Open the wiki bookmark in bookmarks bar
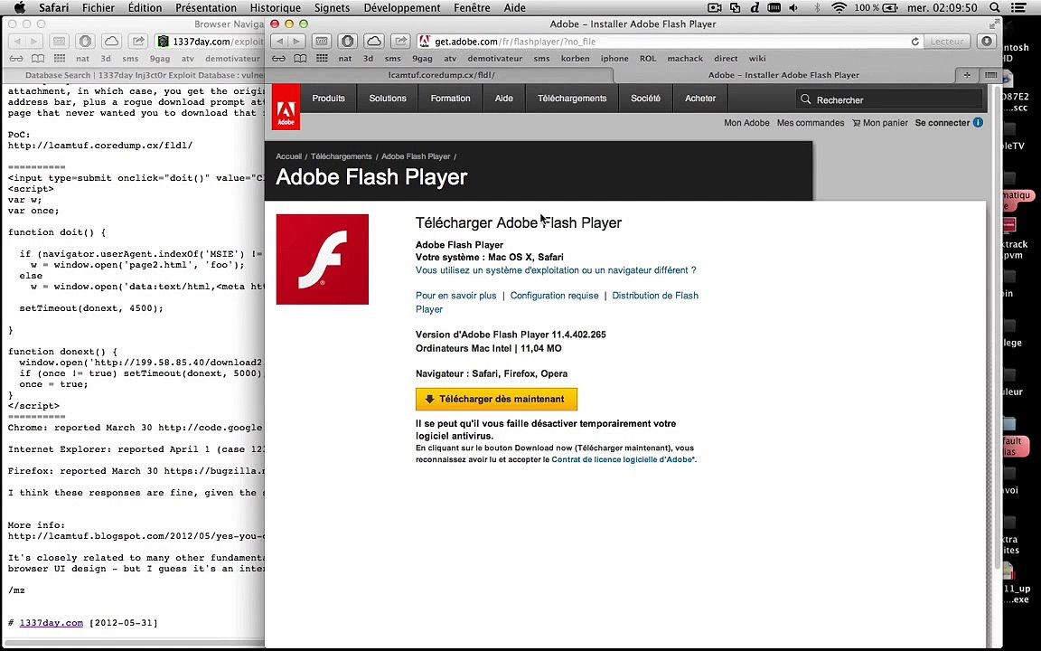 coord(757,59)
